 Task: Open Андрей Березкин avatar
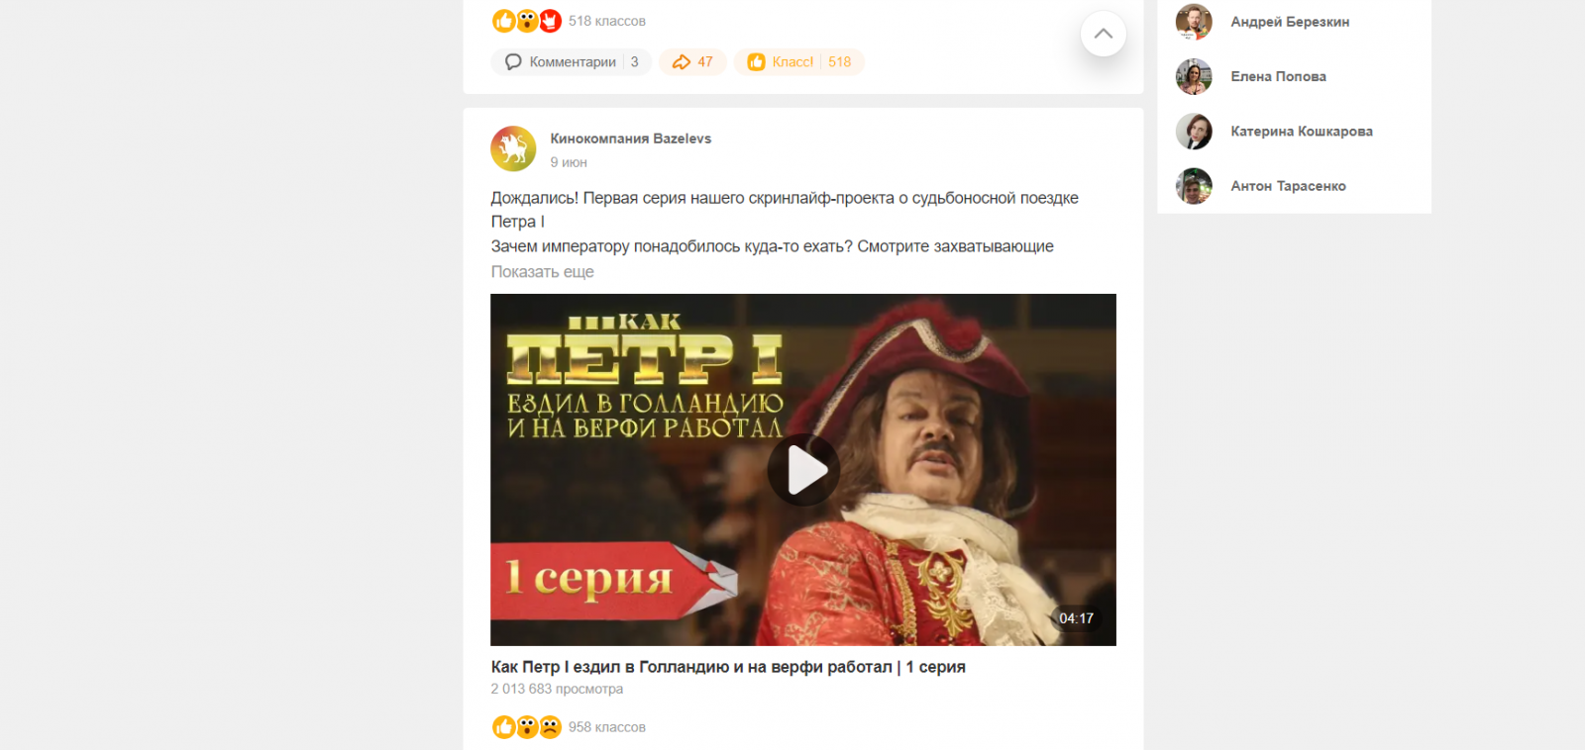point(1194,22)
